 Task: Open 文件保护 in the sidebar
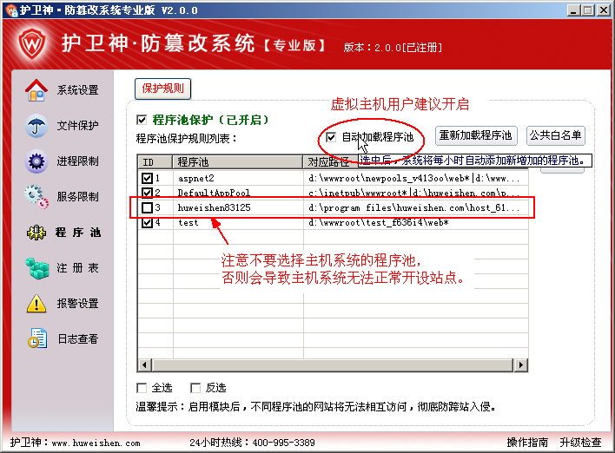tap(77, 126)
